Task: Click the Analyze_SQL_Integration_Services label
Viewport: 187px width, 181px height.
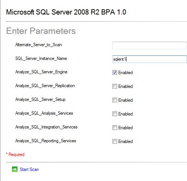Action: pos(46,127)
